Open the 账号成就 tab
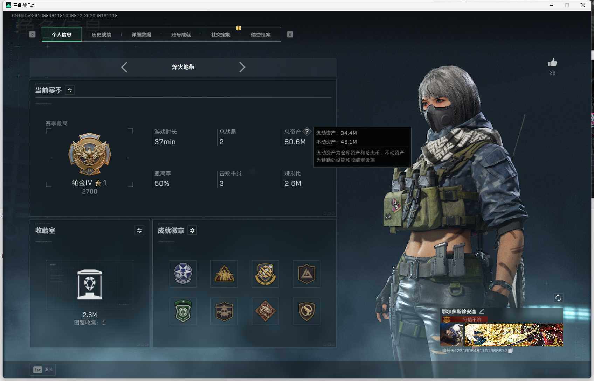This screenshot has height=381, width=594. (x=181, y=35)
